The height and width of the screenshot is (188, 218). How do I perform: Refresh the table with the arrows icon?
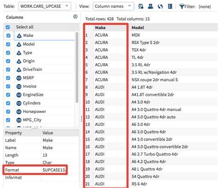160,6
